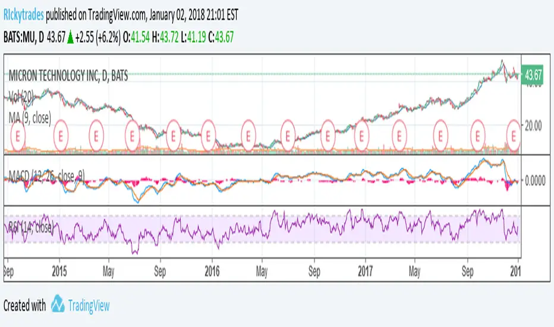Click the BATS:MU, D symbol header text
This screenshot has width=554, height=327.
tap(24, 37)
